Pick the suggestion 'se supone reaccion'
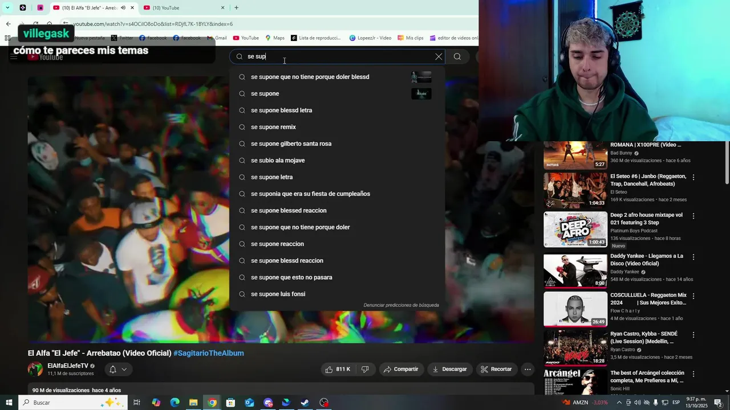 [x=337, y=244]
